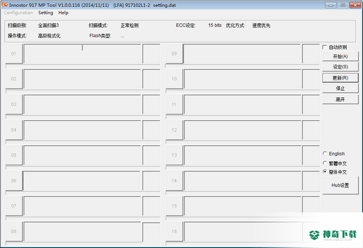This screenshot has height=248, width=363.
Task: Click the 离开 exit button
Action: pyautogui.click(x=340, y=100)
